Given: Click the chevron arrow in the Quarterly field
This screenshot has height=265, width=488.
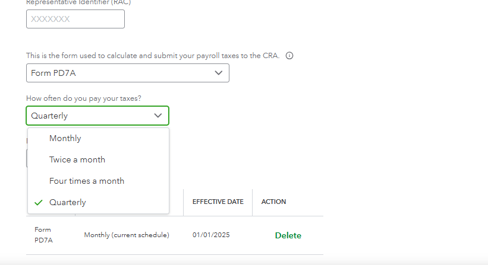Looking at the screenshot, I should (158, 116).
